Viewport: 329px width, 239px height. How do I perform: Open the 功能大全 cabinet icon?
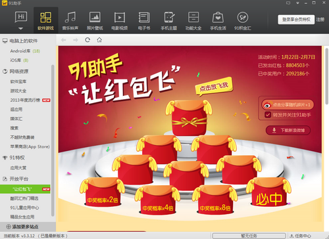pos(193,18)
